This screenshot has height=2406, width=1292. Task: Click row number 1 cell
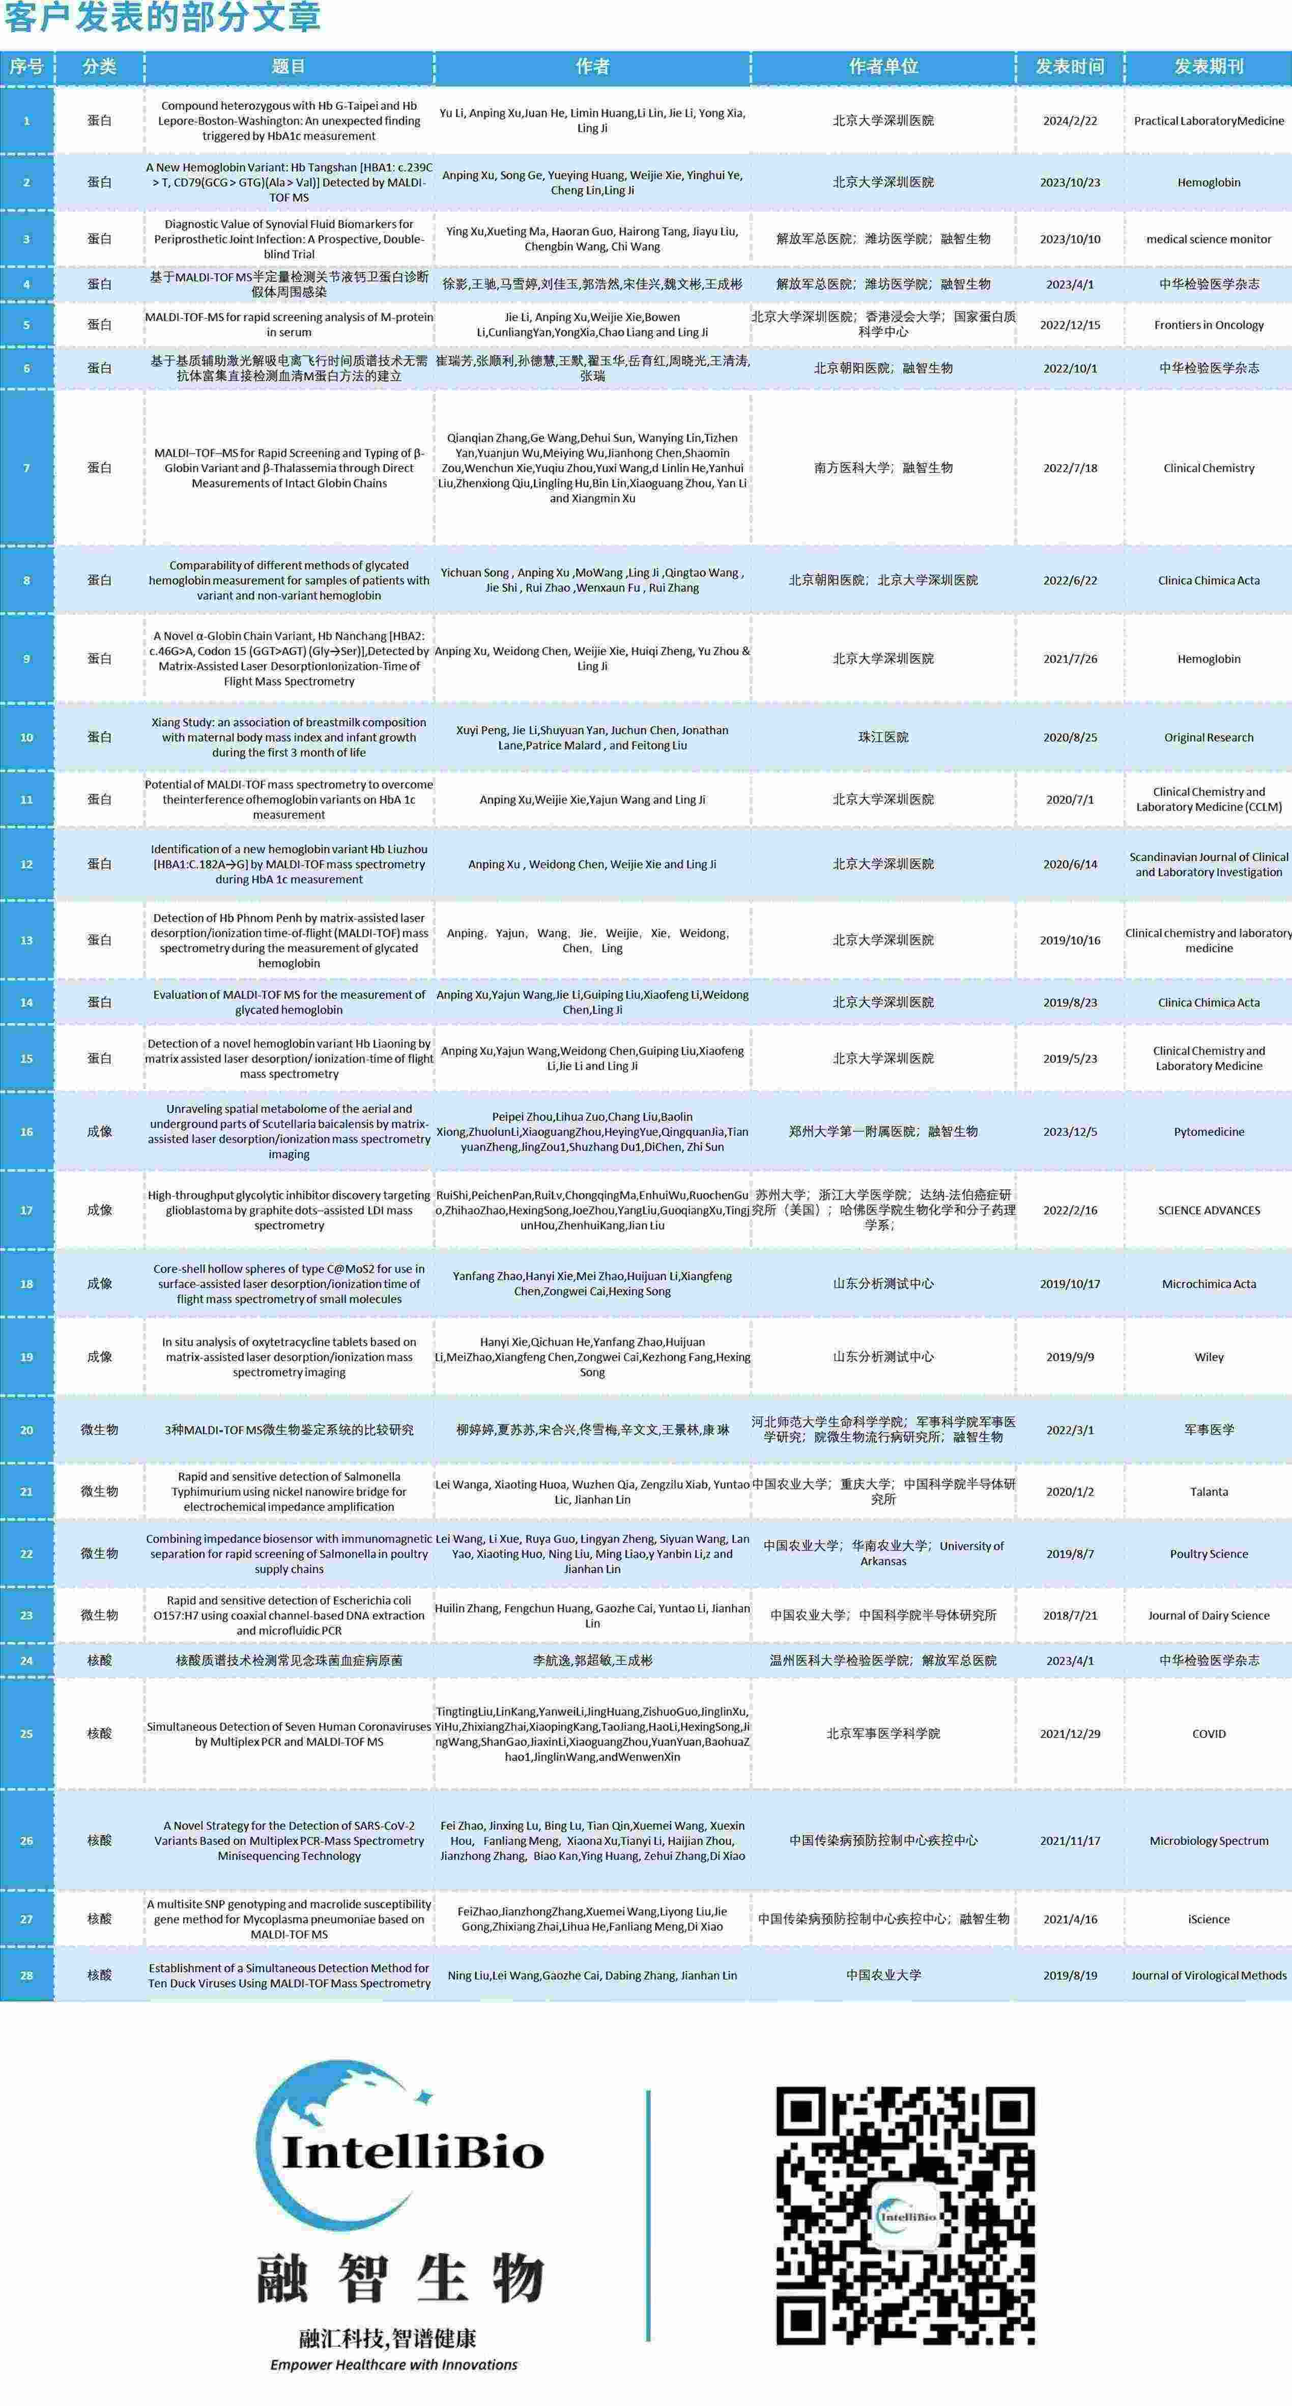point(26,121)
